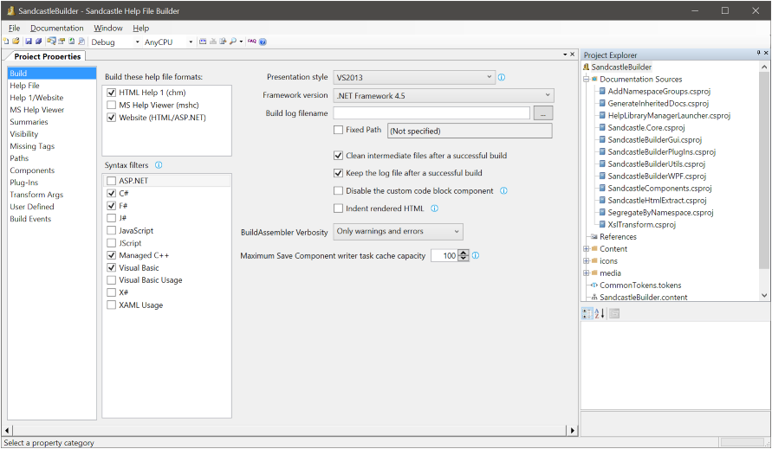The height and width of the screenshot is (449, 772).
Task: Expand the Content folder in Project Explorer
Action: tap(587, 249)
